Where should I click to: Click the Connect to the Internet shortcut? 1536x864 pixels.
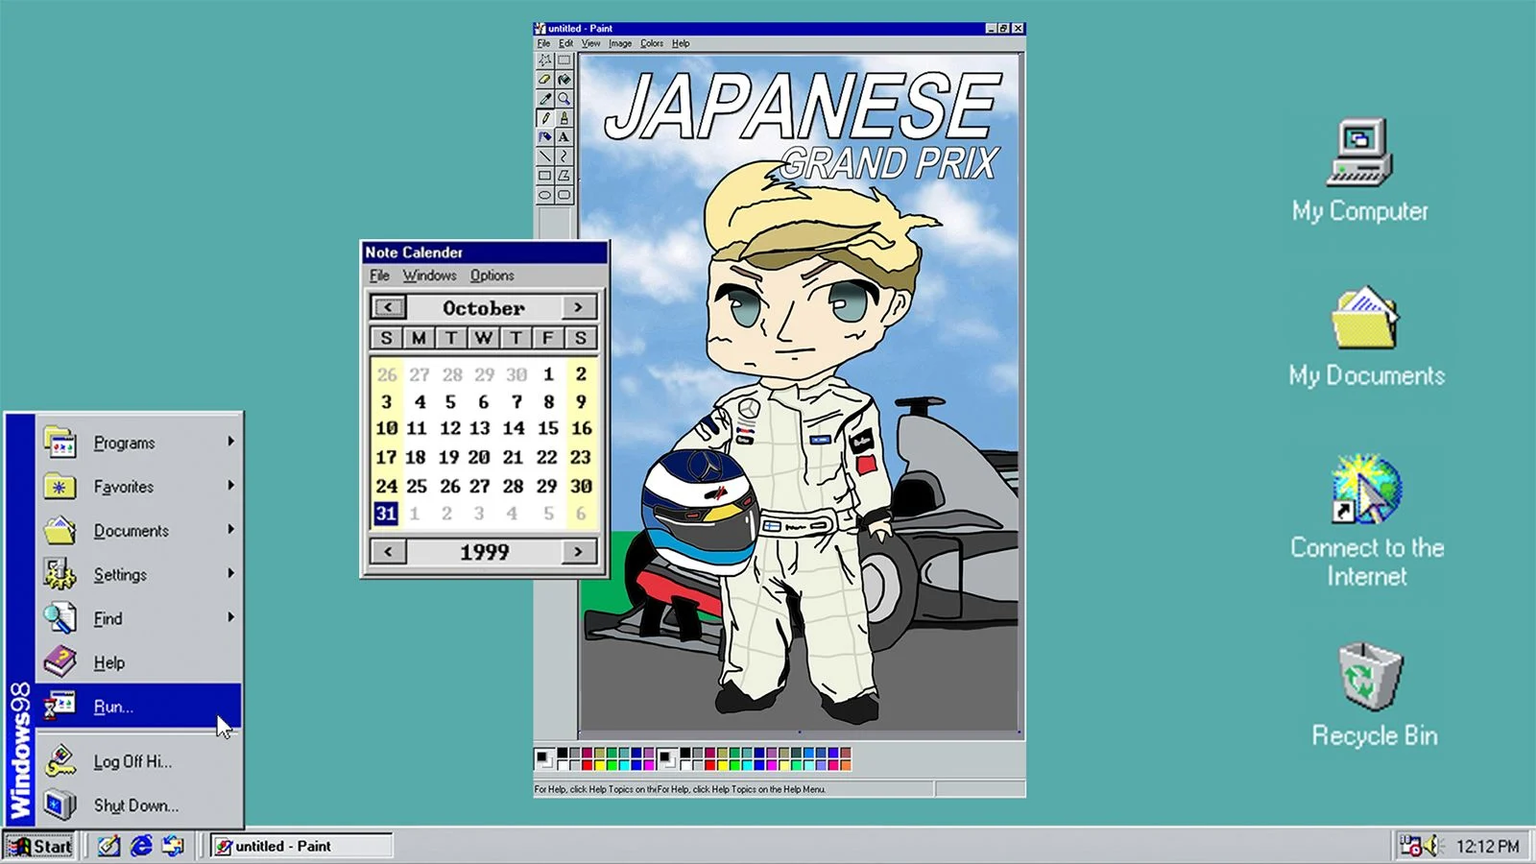[x=1367, y=521]
